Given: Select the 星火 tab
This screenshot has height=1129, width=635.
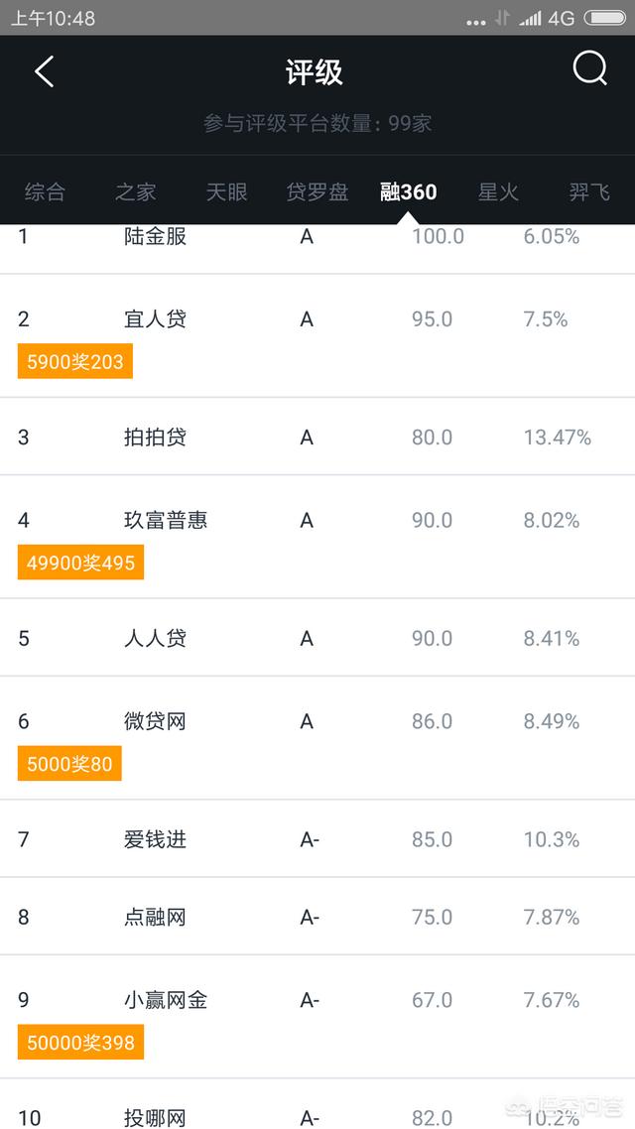Looking at the screenshot, I should click(x=498, y=192).
